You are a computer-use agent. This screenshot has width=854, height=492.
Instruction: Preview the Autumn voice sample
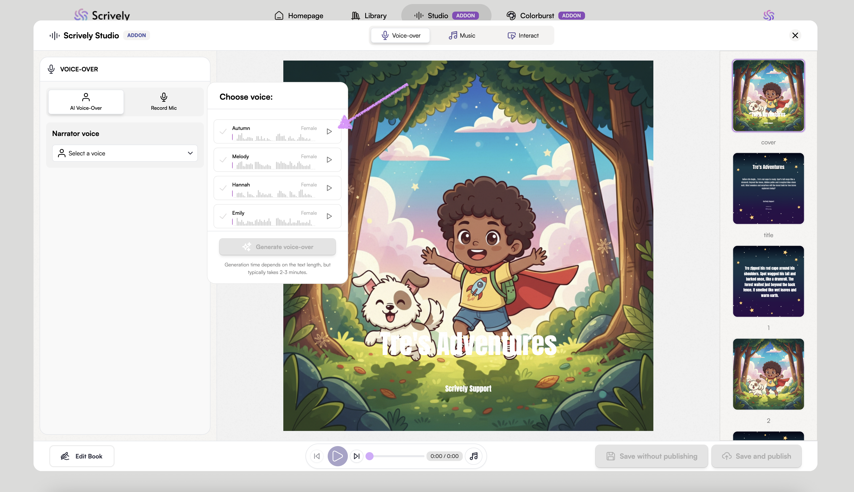point(329,131)
